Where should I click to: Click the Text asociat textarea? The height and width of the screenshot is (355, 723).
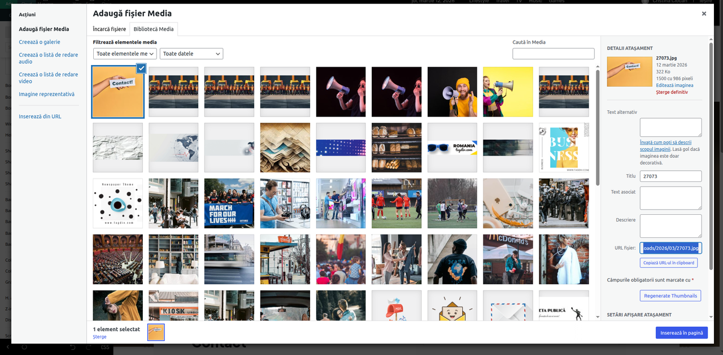pyautogui.click(x=670, y=198)
